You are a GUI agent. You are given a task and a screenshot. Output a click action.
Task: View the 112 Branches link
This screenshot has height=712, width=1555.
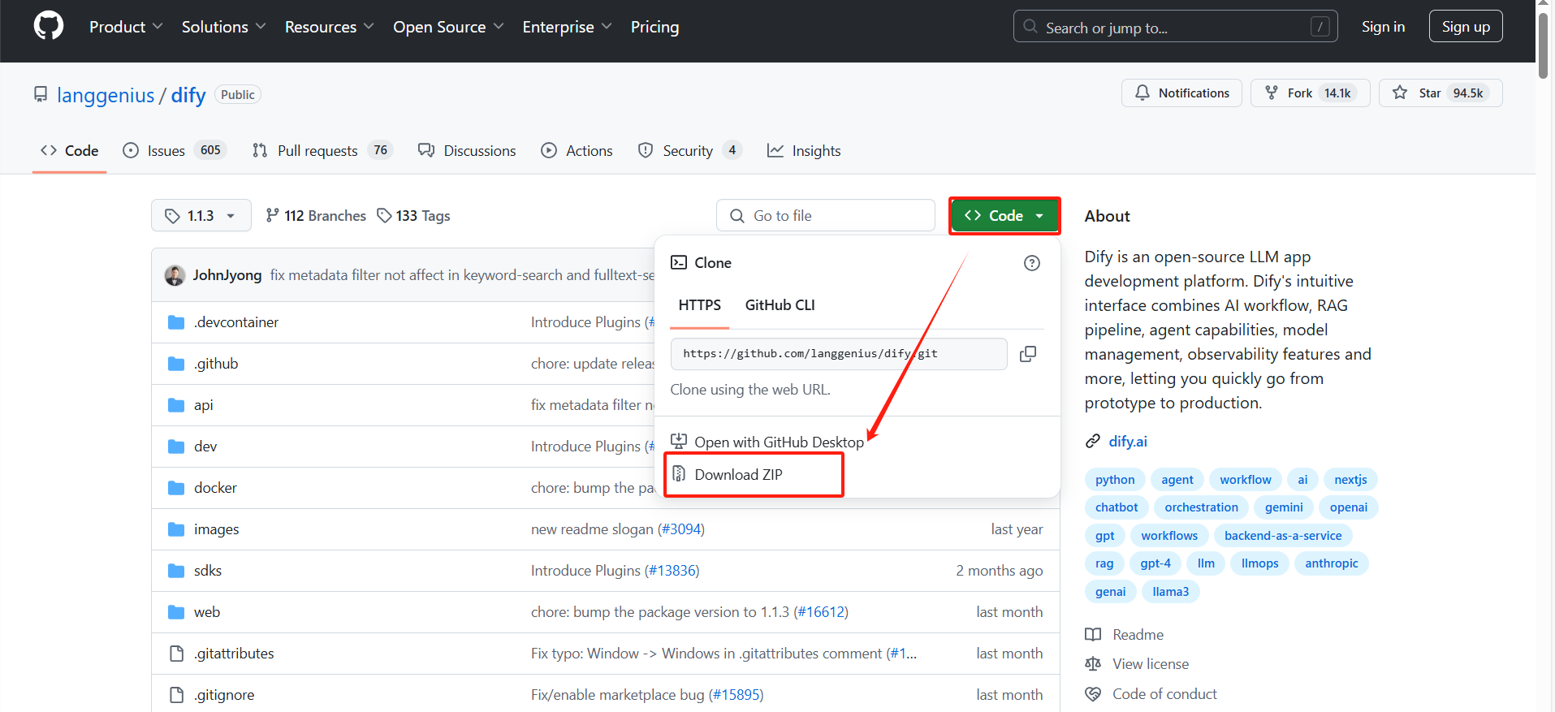pyautogui.click(x=316, y=215)
